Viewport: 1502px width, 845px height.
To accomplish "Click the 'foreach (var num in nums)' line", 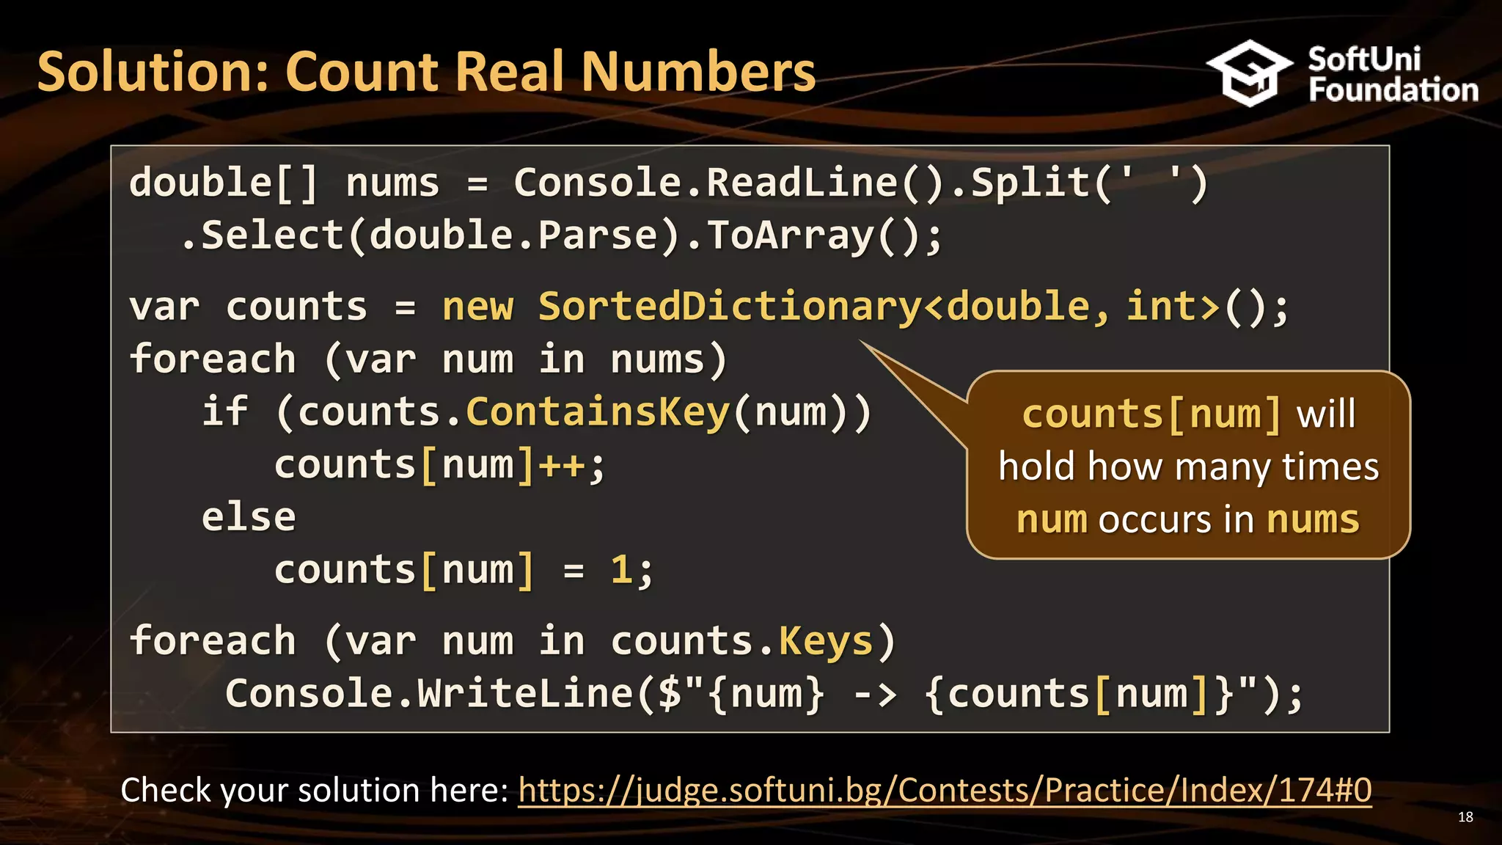I will pyautogui.click(x=428, y=359).
